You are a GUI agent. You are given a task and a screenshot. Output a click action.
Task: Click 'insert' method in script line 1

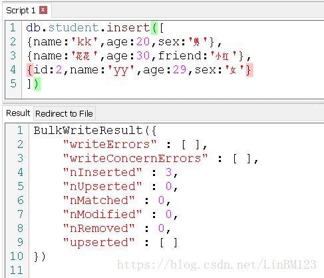(128, 28)
